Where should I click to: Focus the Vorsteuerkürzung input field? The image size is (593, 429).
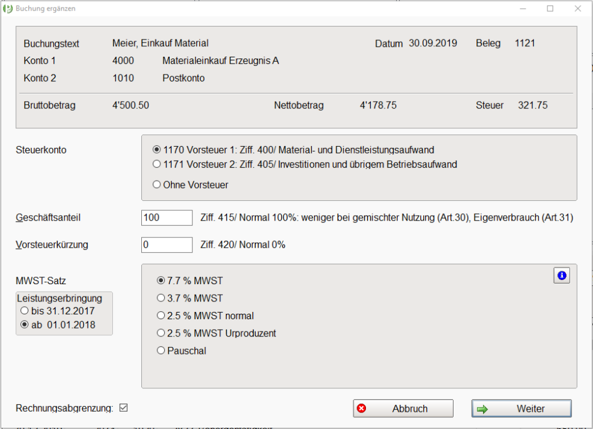point(167,245)
